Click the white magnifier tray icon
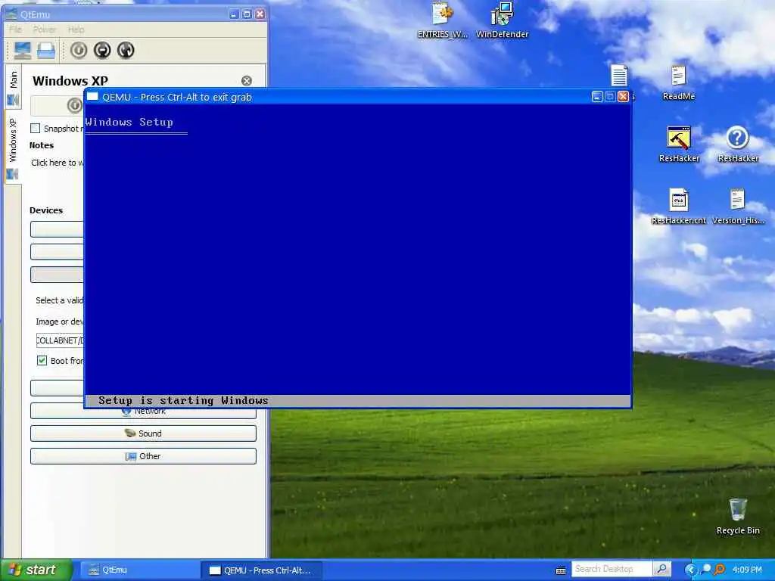The image size is (775, 581). coord(707,570)
